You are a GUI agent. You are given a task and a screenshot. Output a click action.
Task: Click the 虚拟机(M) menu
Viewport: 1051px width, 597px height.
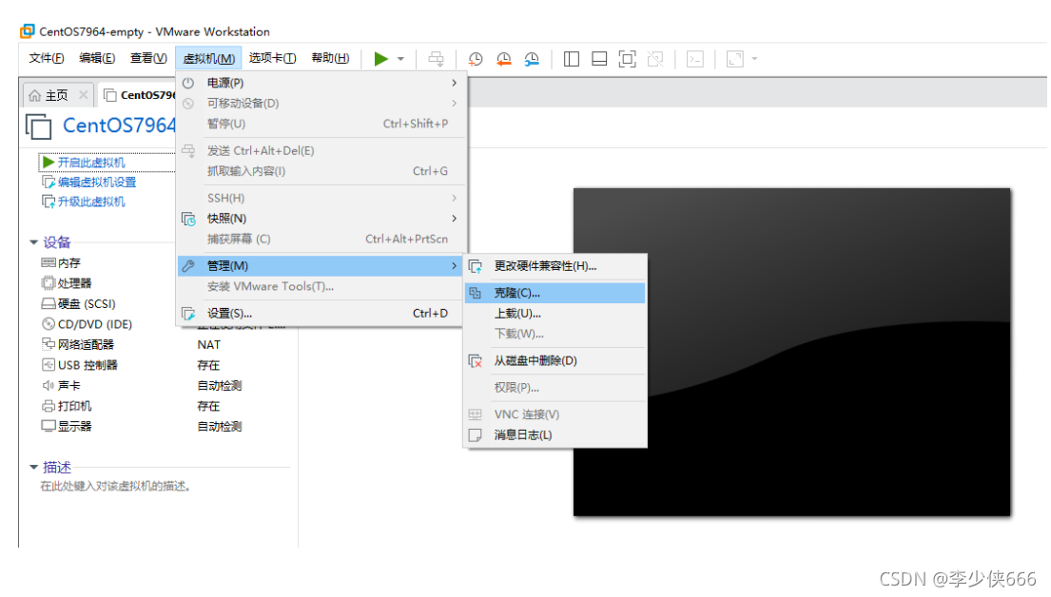point(208,58)
